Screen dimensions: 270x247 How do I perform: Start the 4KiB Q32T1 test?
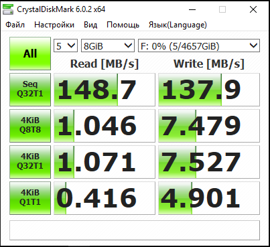point(30,162)
